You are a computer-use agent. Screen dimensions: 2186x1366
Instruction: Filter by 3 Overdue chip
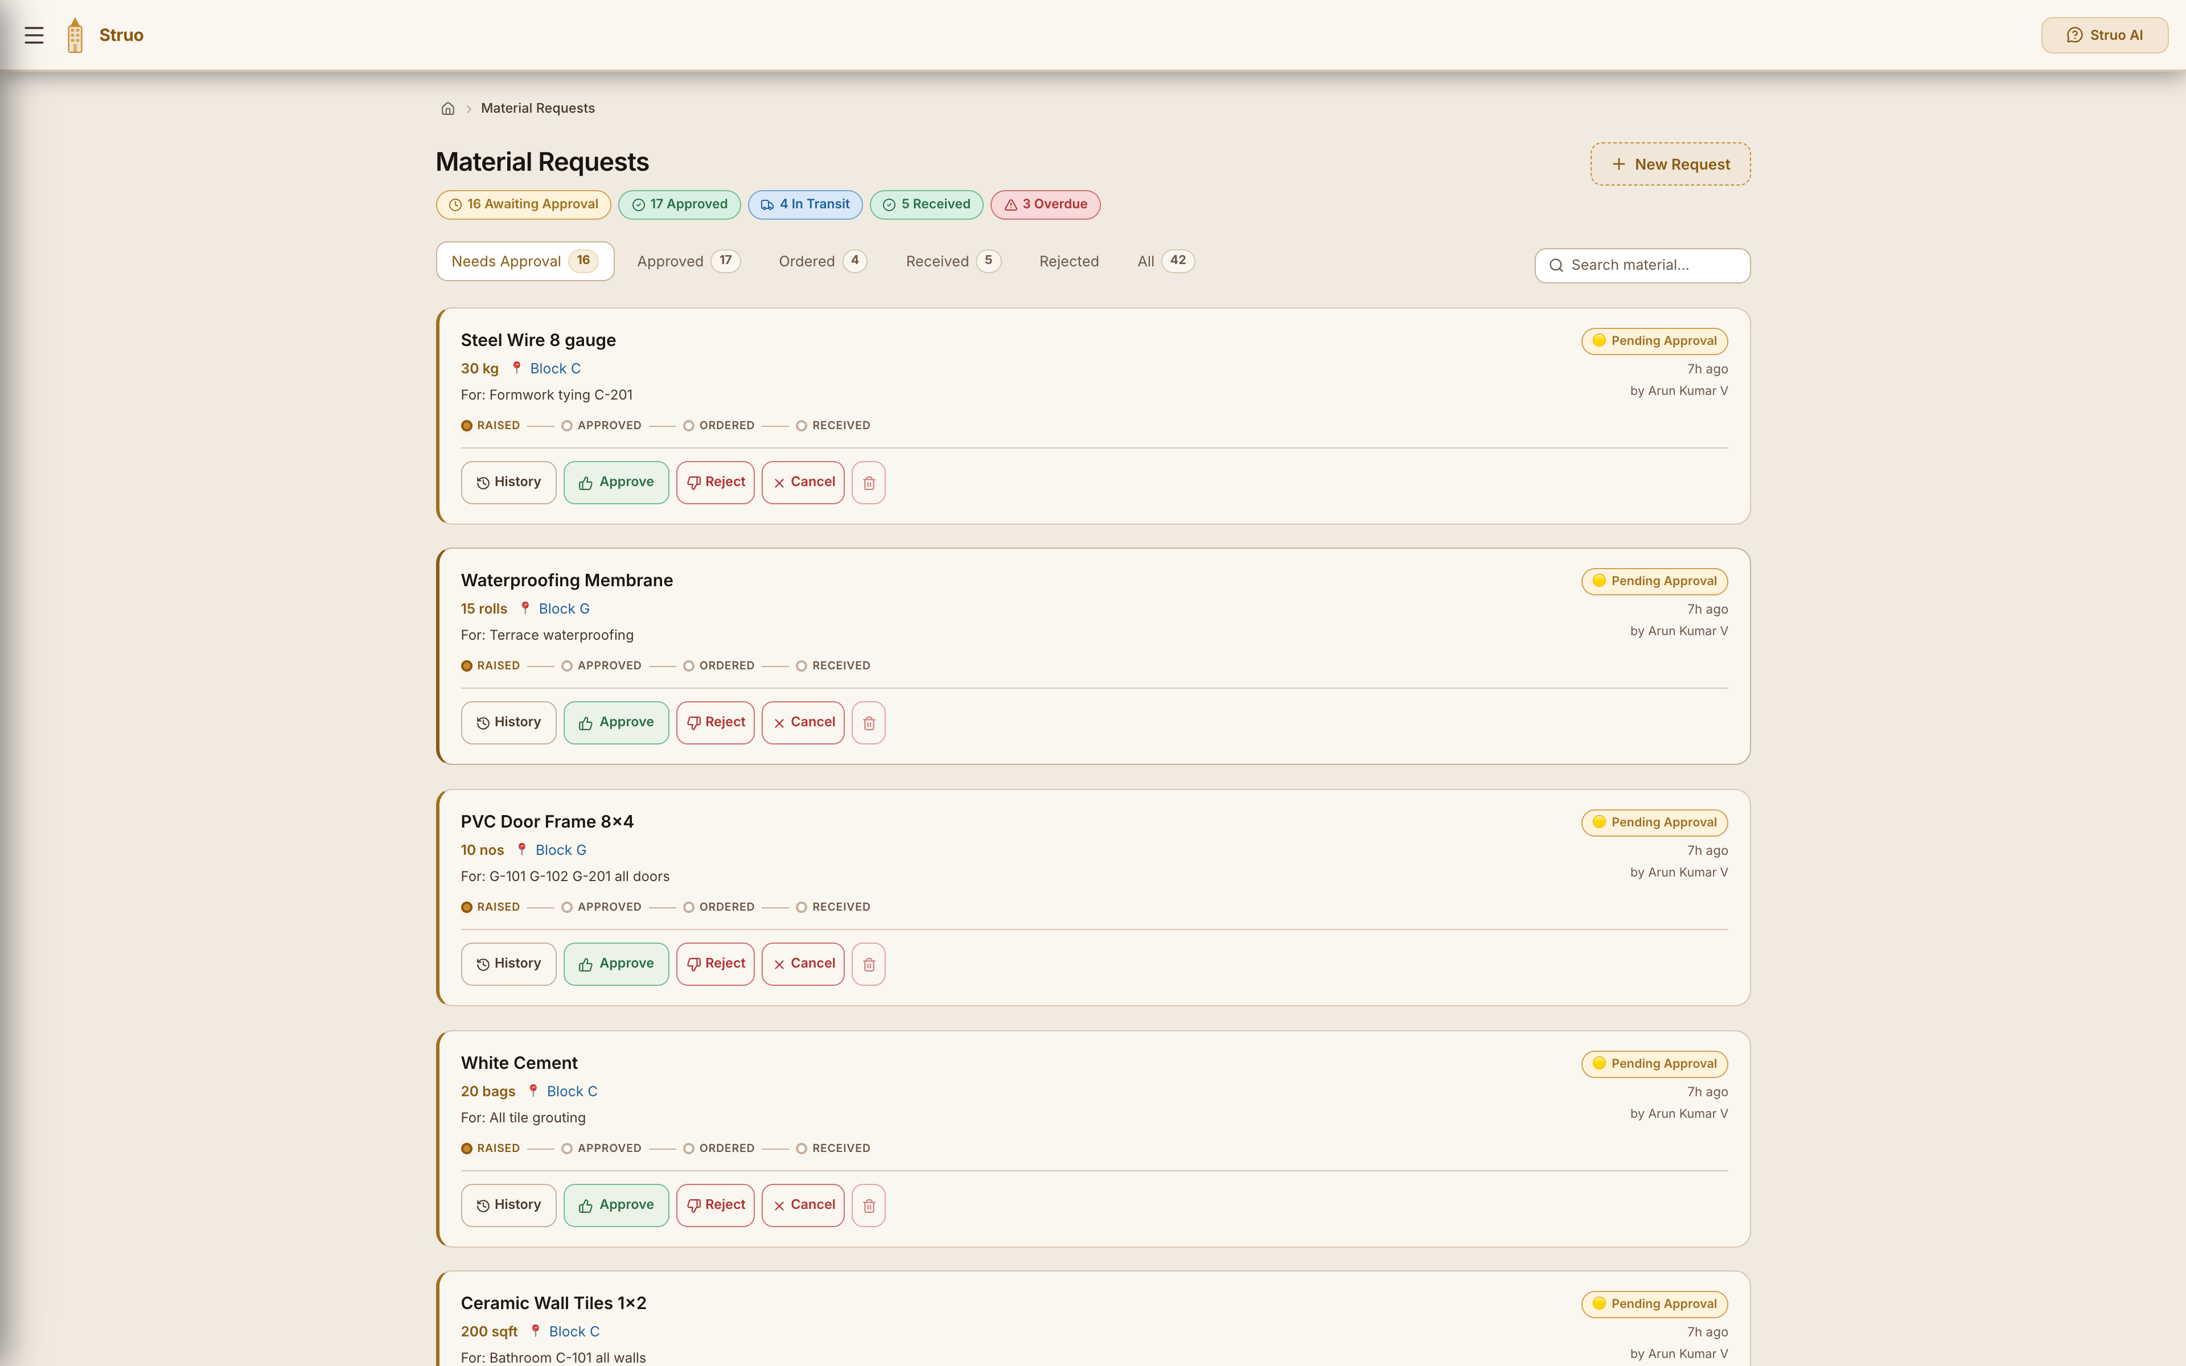(x=1045, y=204)
